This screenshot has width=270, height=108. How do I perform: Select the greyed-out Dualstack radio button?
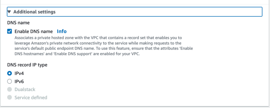(x=9, y=90)
